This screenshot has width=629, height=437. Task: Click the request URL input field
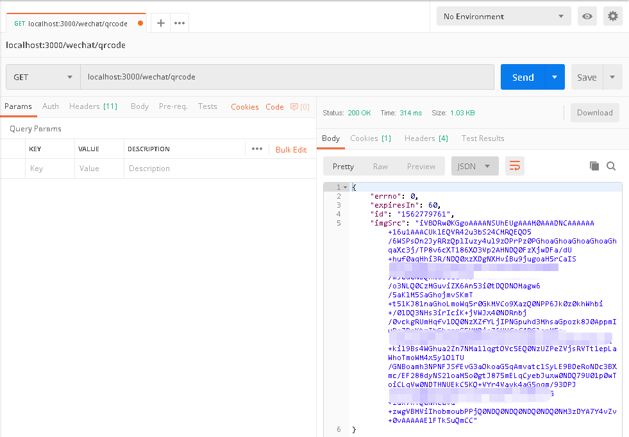click(x=287, y=77)
